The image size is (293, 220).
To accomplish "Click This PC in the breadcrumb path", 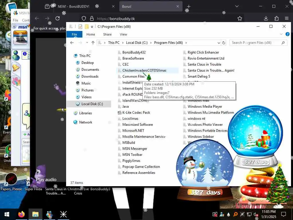I will point(114,43).
